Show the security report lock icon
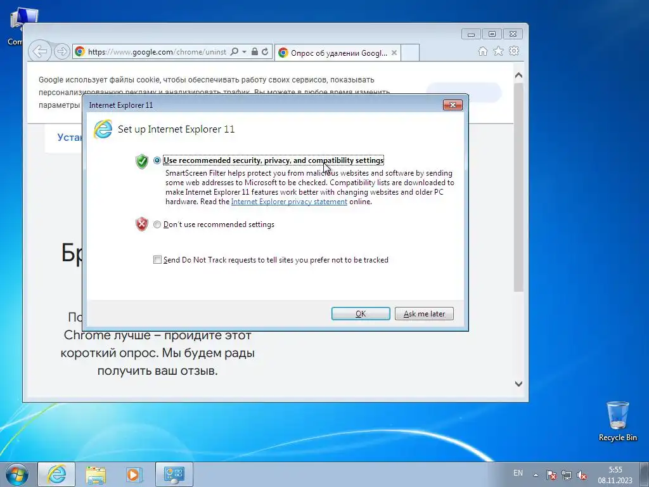This screenshot has height=487, width=649. tap(255, 51)
